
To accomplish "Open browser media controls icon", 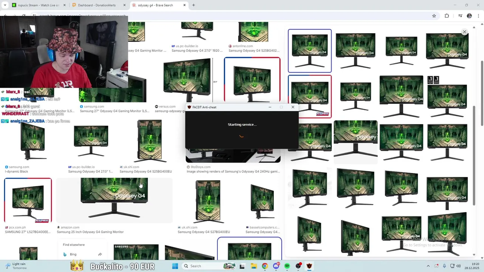I will pos(460,16).
